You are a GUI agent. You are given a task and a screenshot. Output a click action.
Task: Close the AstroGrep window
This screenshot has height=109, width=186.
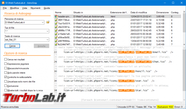pos(181,3)
